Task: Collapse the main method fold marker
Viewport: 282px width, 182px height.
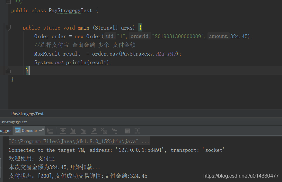Action: [x=8, y=28]
